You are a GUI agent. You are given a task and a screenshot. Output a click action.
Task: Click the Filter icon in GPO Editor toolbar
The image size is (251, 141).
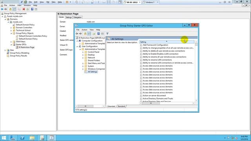click(x=107, y=34)
